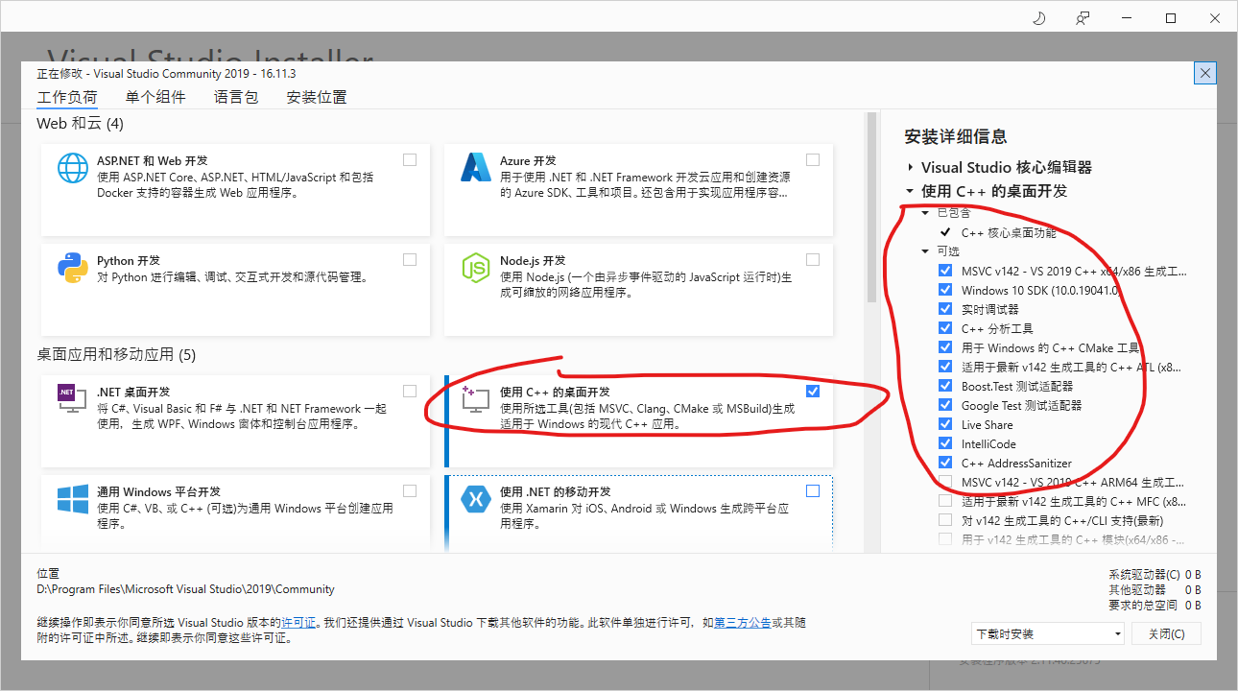
Task: Click the 安装详细信息 heading
Action: (x=956, y=136)
